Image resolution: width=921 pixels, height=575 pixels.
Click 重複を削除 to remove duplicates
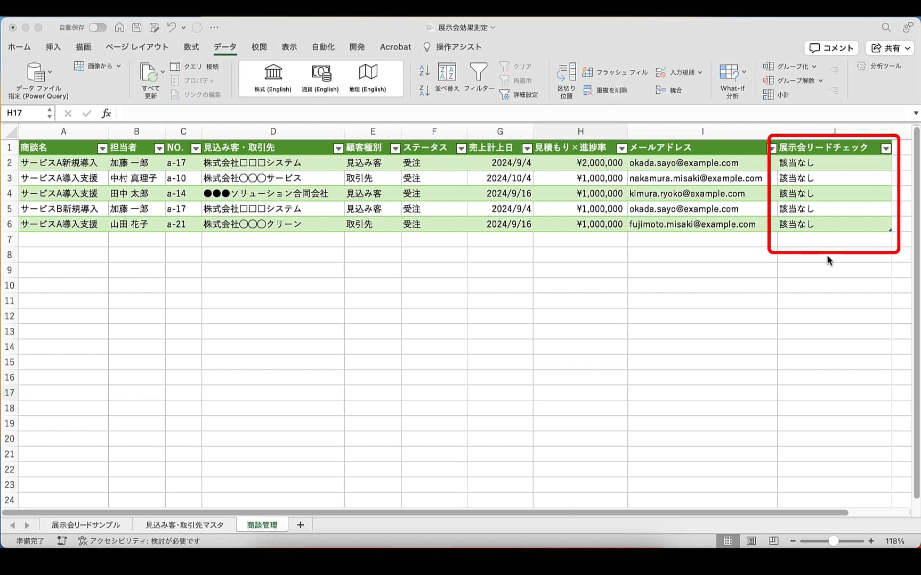609,91
